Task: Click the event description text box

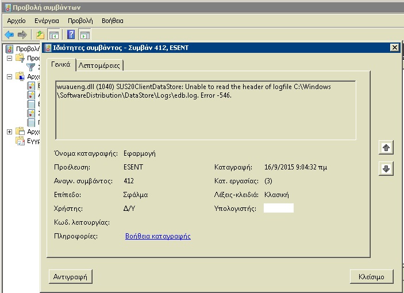Action: point(206,110)
